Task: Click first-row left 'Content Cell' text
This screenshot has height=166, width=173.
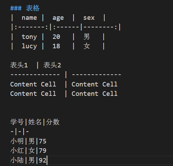Action: [x=33, y=84]
